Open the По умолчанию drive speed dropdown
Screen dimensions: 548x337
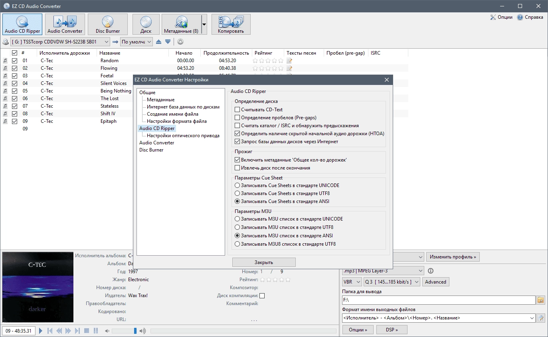coord(137,41)
